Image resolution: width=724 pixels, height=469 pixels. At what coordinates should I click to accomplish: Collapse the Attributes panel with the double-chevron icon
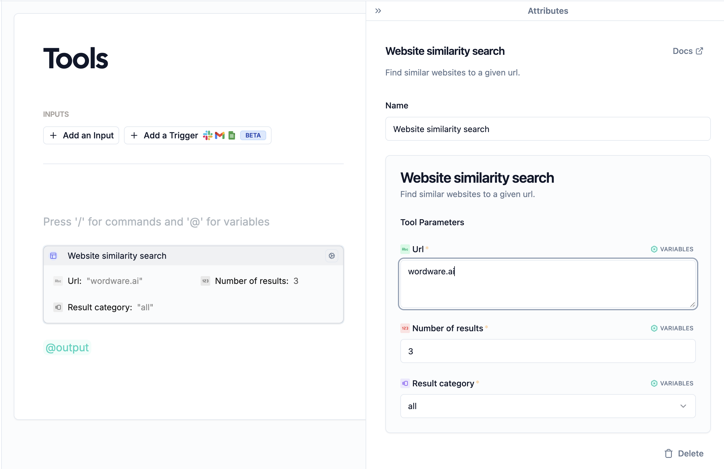tap(378, 11)
